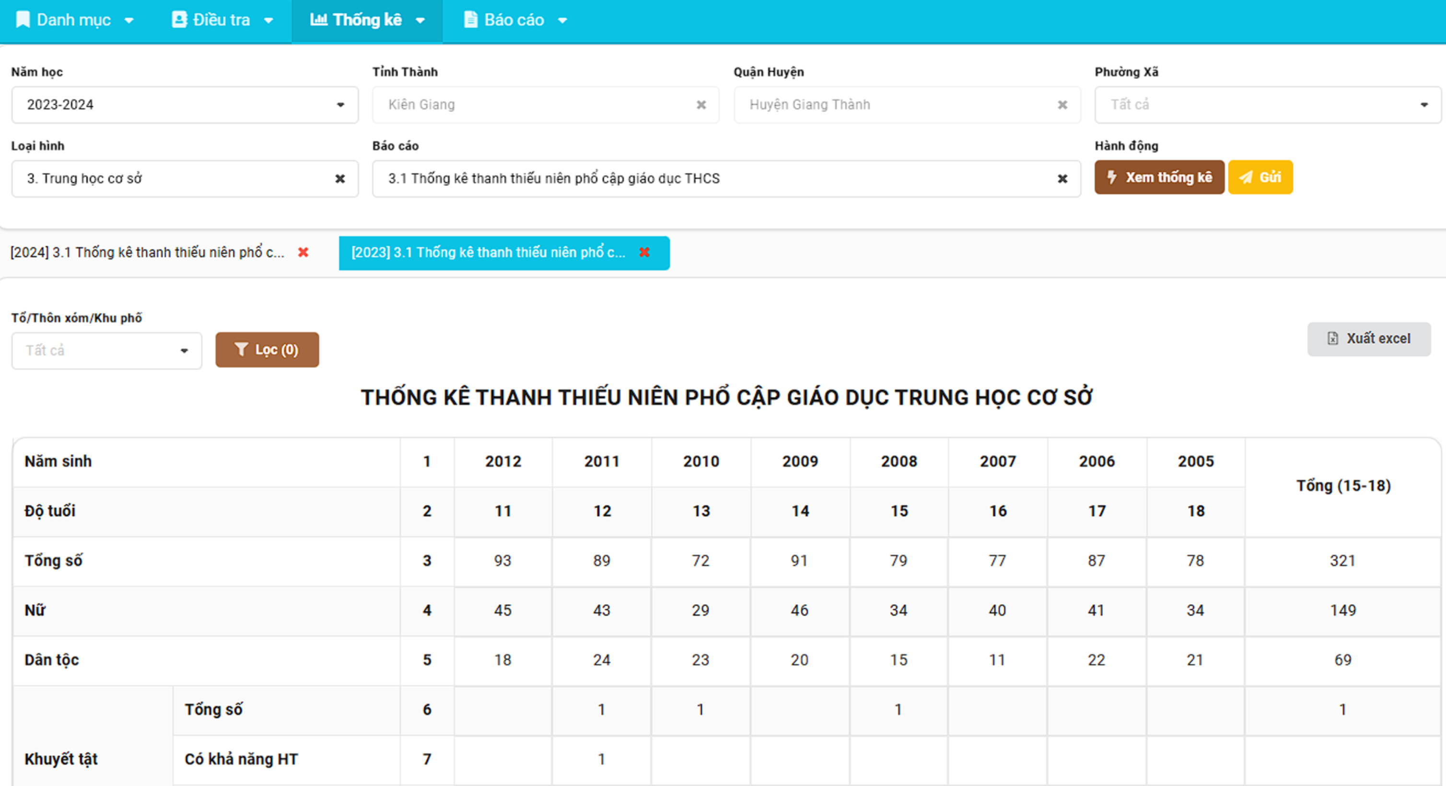Screen dimensions: 1446x786
Task: Open the Tổ/Thôn xóm/Khu phố dropdown
Action: (106, 351)
